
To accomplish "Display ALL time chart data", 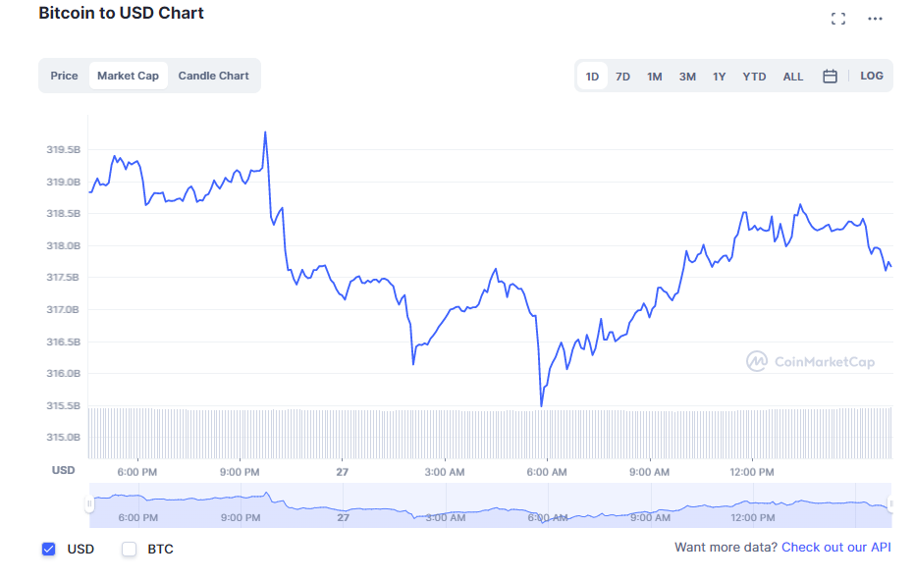I will pos(793,77).
